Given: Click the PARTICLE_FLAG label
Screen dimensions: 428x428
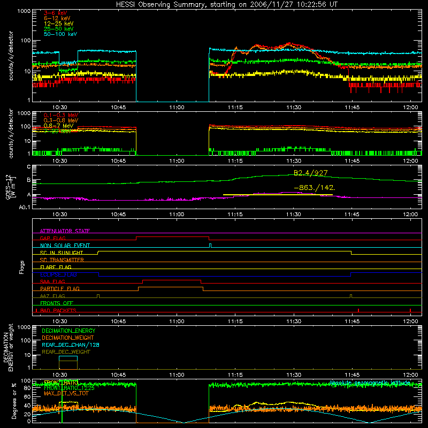Looking at the screenshot, I should pos(60,288).
